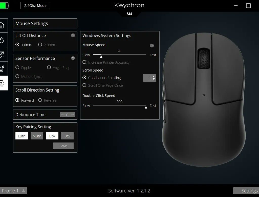The image size is (259, 197).
Task: Click the Sensor Performance help icon
Action: (73, 58)
